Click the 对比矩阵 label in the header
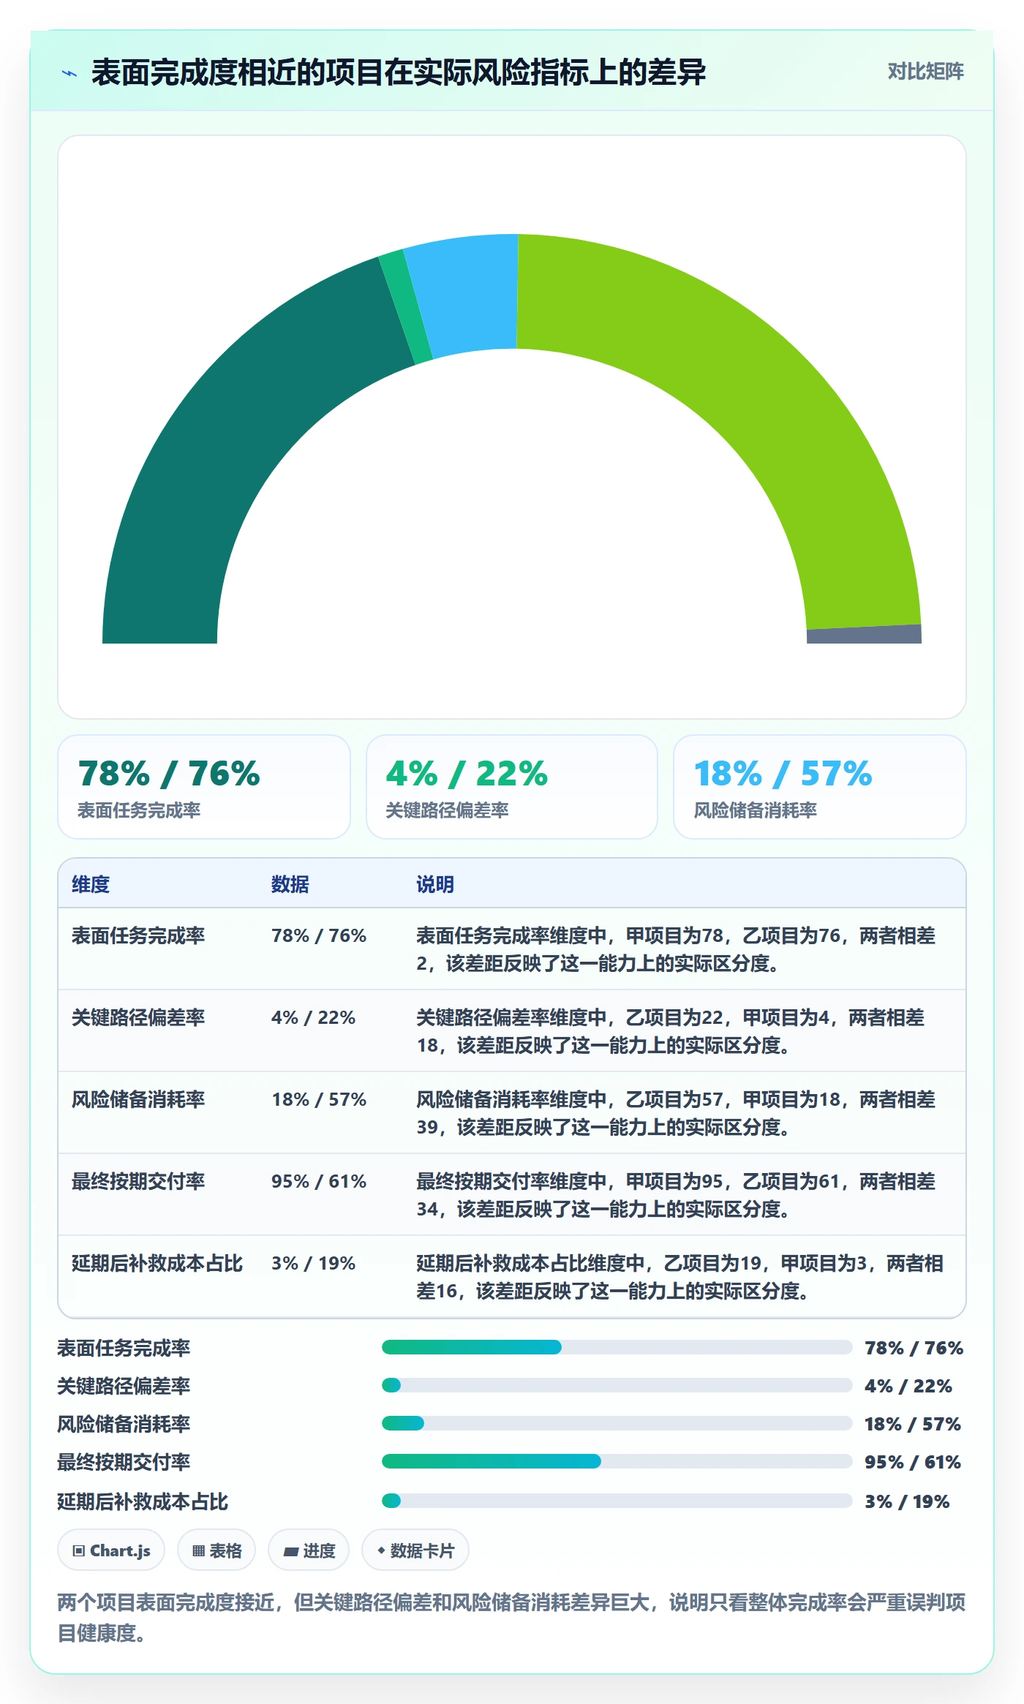The image size is (1024, 1704). pyautogui.click(x=925, y=72)
